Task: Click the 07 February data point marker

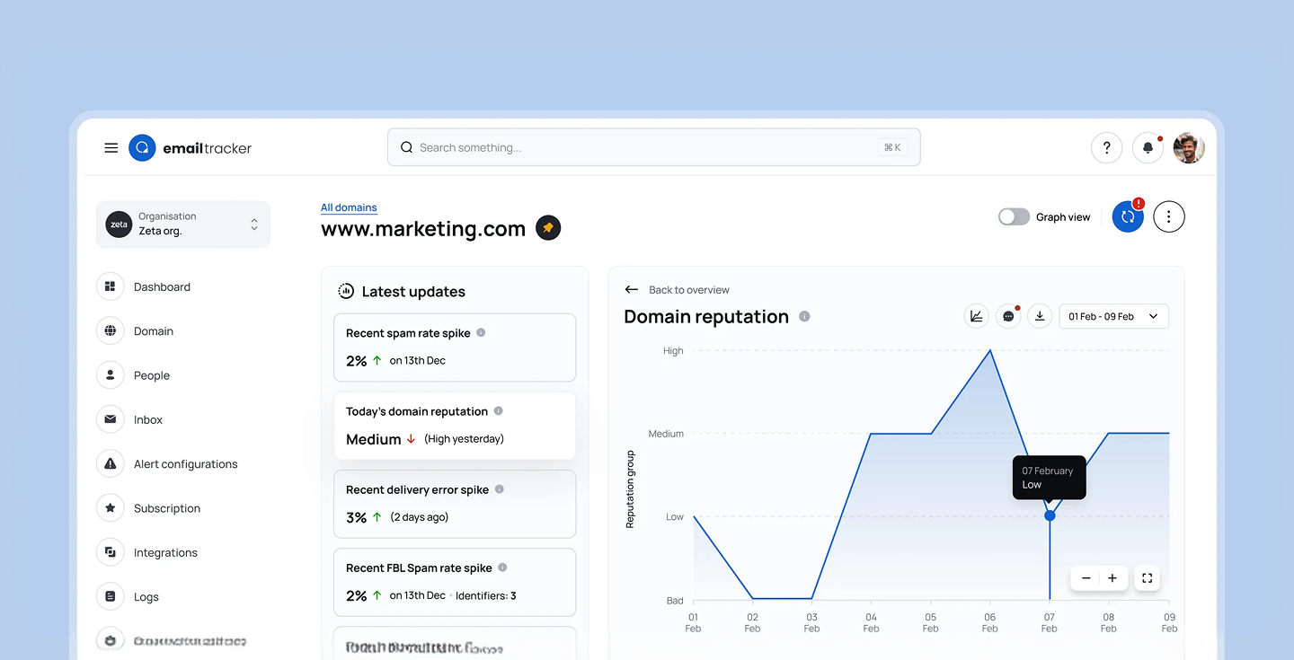Action: coord(1050,515)
